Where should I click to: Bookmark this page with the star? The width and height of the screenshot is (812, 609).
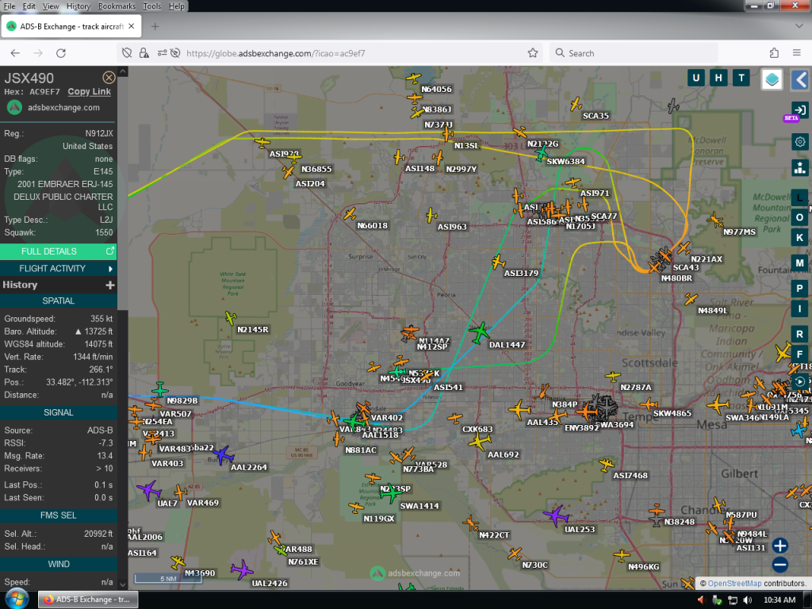point(532,53)
